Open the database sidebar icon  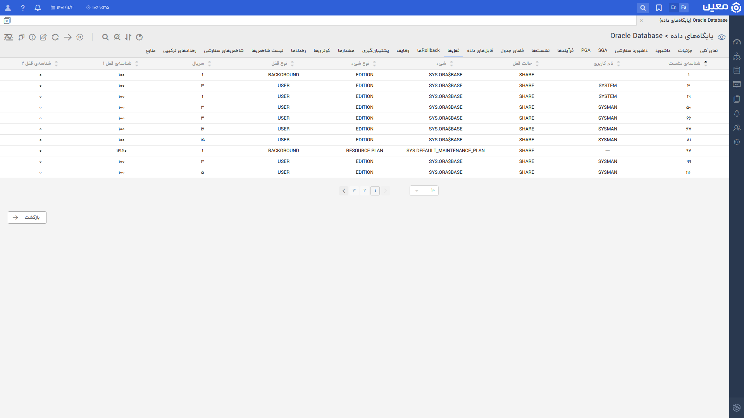coord(737,70)
